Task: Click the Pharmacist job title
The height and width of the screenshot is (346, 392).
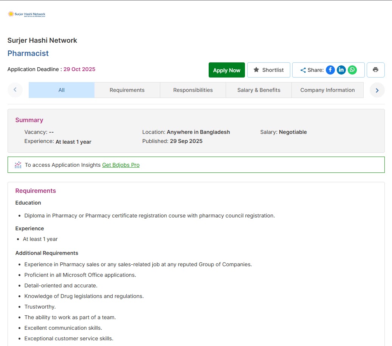Action: coord(28,53)
